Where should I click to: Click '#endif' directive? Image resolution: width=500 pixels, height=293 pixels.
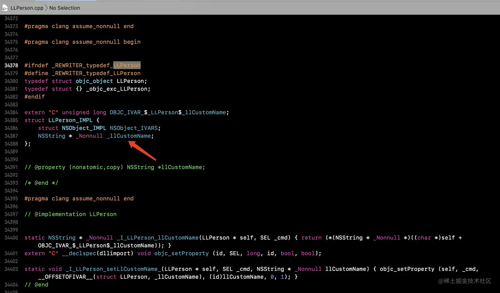coord(34,97)
